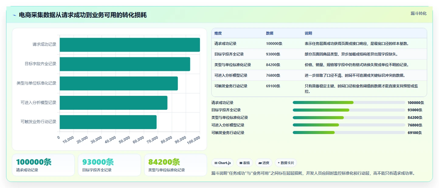Click the description starting 进一步排除了口径不清
The width and height of the screenshot is (439, 188).
coord(355,76)
